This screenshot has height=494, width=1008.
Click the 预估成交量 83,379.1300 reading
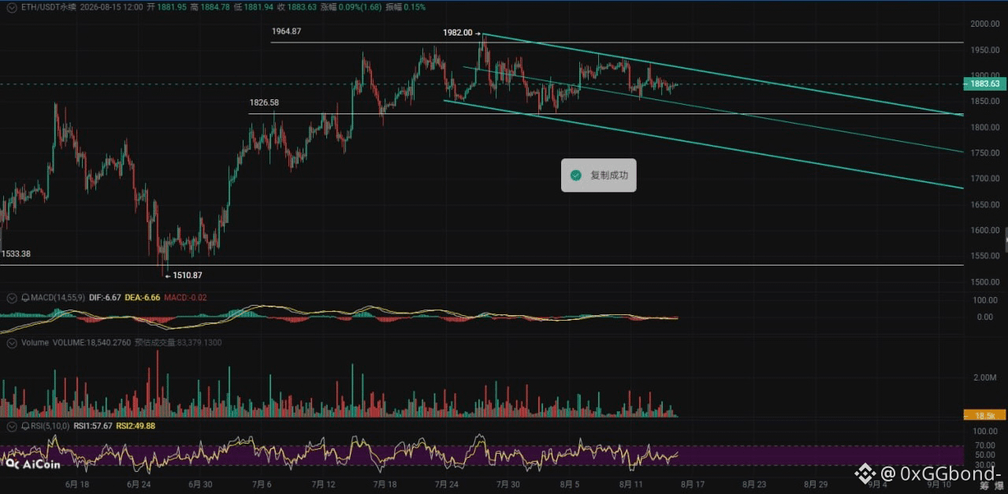pyautogui.click(x=178, y=343)
